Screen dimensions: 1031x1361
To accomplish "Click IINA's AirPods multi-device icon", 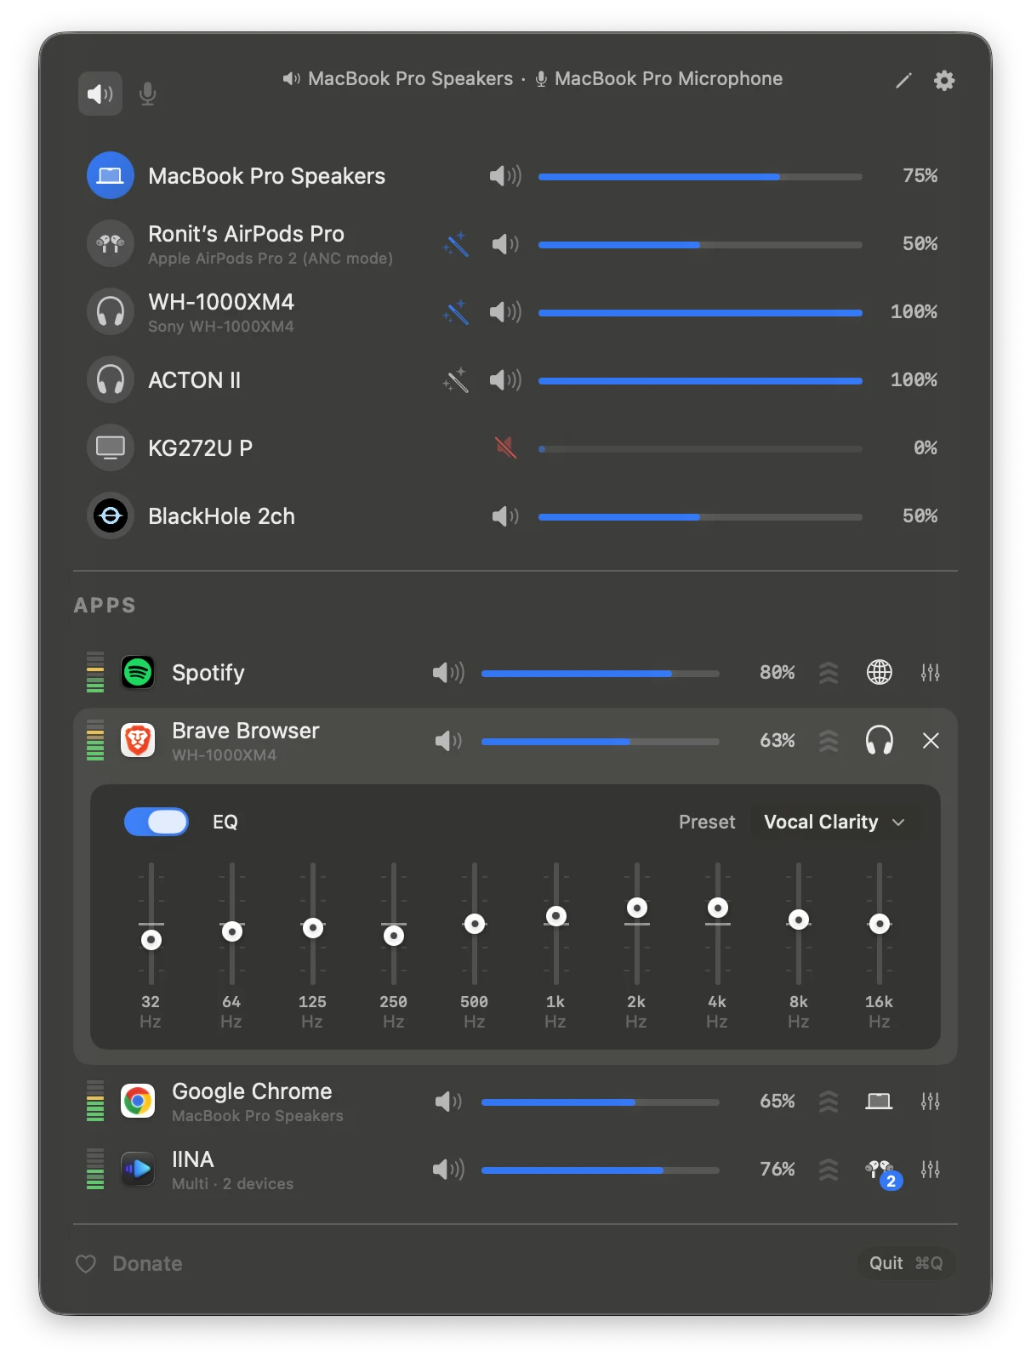I will [882, 1172].
